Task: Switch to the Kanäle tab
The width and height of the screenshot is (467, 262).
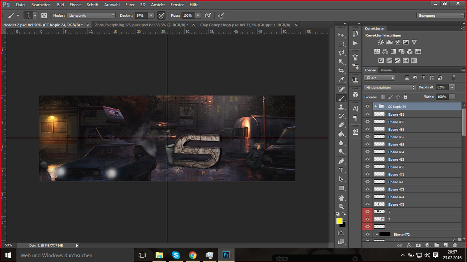Action: [x=386, y=70]
